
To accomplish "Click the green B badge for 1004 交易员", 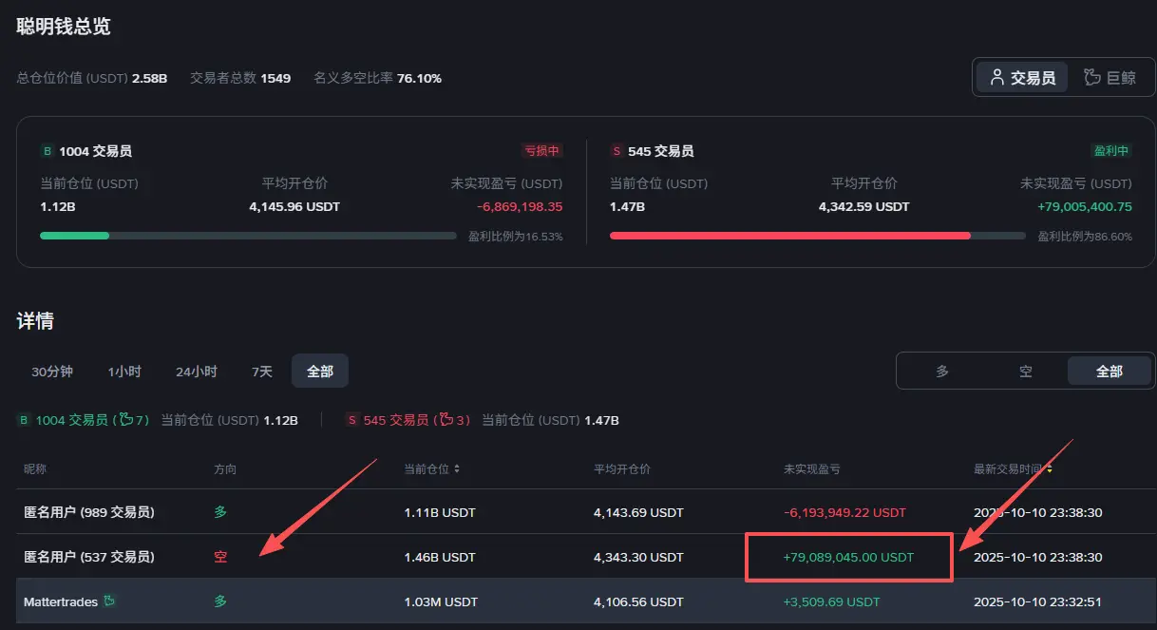I will tap(47, 151).
